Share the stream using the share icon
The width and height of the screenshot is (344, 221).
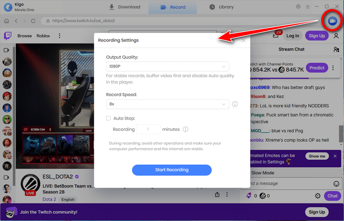(217, 194)
